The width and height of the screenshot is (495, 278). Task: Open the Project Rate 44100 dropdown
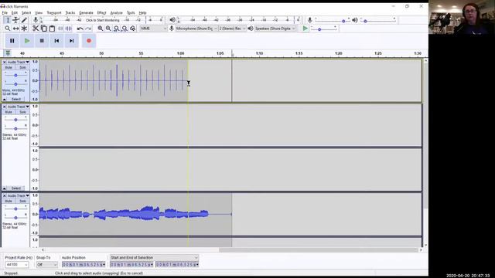17,265
